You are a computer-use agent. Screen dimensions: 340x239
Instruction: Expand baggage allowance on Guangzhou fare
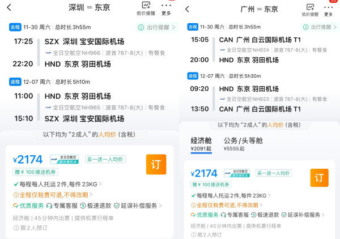pyautogui.click(x=231, y=195)
